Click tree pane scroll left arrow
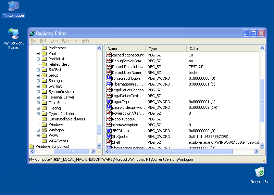This screenshot has width=274, height=195. tap(32, 151)
